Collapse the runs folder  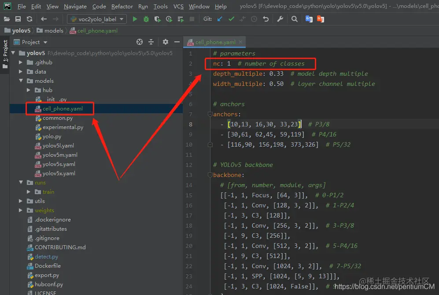21,182
